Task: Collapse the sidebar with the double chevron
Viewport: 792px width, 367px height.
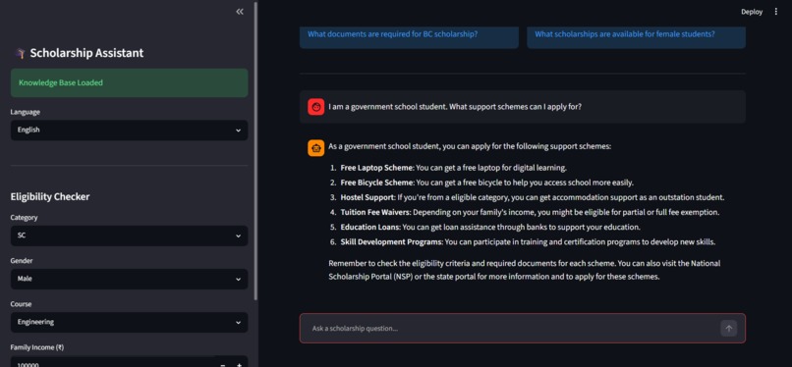Action: pyautogui.click(x=240, y=12)
